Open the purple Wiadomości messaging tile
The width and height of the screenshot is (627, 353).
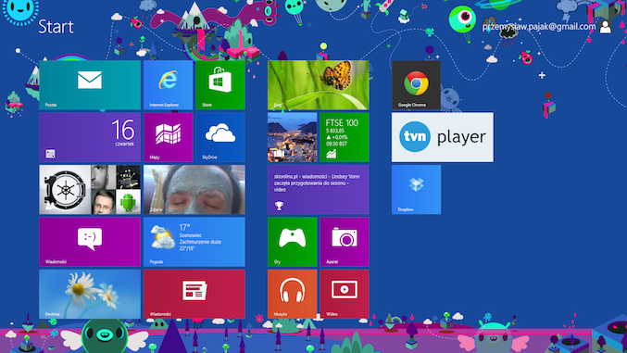point(90,242)
